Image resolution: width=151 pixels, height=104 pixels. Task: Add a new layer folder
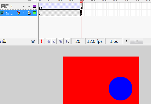[x=4, y=41]
